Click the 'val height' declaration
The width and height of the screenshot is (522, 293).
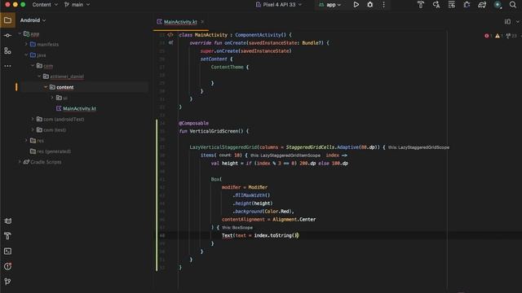pyautogui.click(x=224, y=164)
